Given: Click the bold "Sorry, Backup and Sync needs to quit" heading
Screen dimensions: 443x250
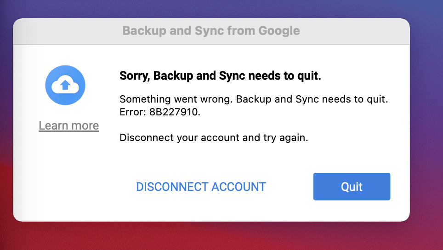Looking at the screenshot, I should 220,76.
